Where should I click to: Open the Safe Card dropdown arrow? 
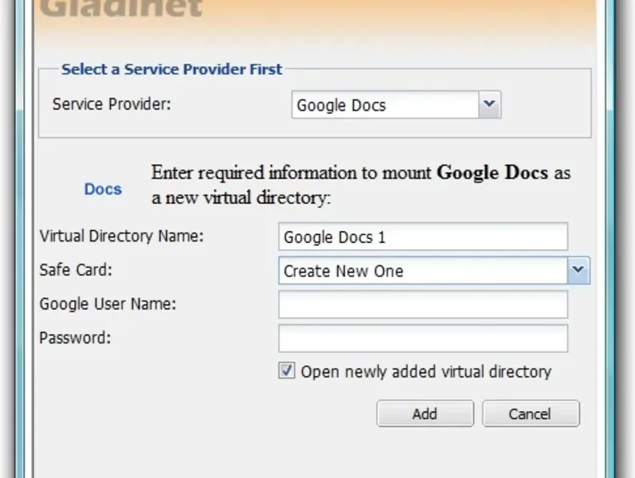click(x=578, y=271)
